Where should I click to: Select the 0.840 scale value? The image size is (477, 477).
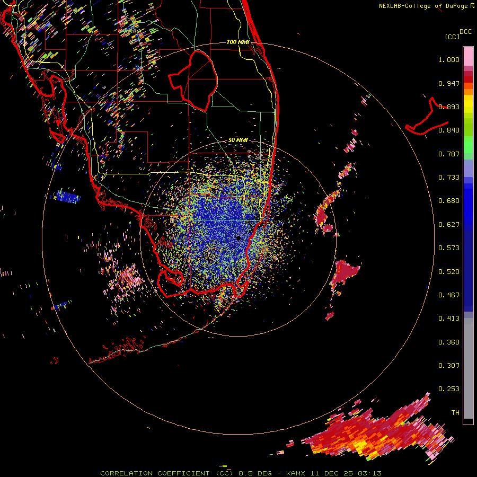449,130
